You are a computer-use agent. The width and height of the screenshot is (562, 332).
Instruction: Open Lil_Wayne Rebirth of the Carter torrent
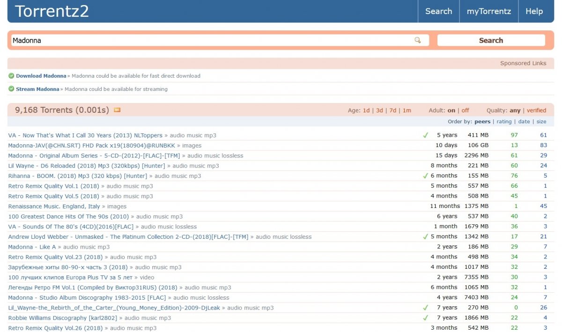coord(114,308)
